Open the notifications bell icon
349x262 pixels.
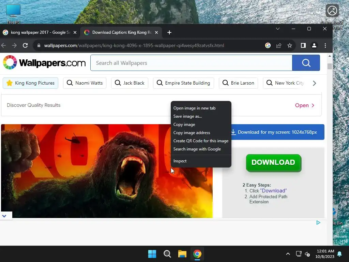340,254
